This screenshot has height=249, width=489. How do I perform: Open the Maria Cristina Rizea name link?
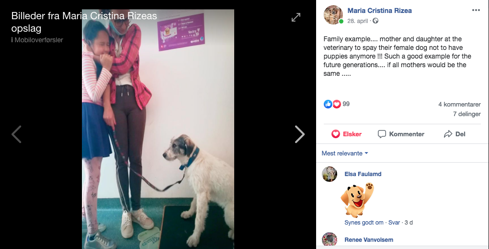tap(379, 11)
